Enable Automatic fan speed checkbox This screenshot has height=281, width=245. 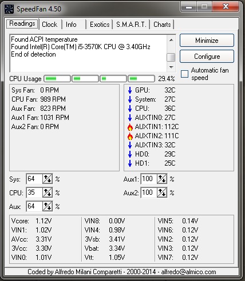pyautogui.click(x=184, y=74)
